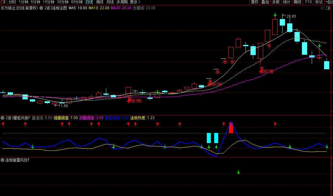
Task: Switch to 分时 view
Action: click(12, 2)
